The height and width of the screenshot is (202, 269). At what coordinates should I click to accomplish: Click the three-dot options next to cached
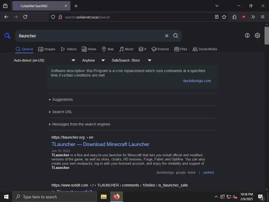pyautogui.click(x=199, y=173)
